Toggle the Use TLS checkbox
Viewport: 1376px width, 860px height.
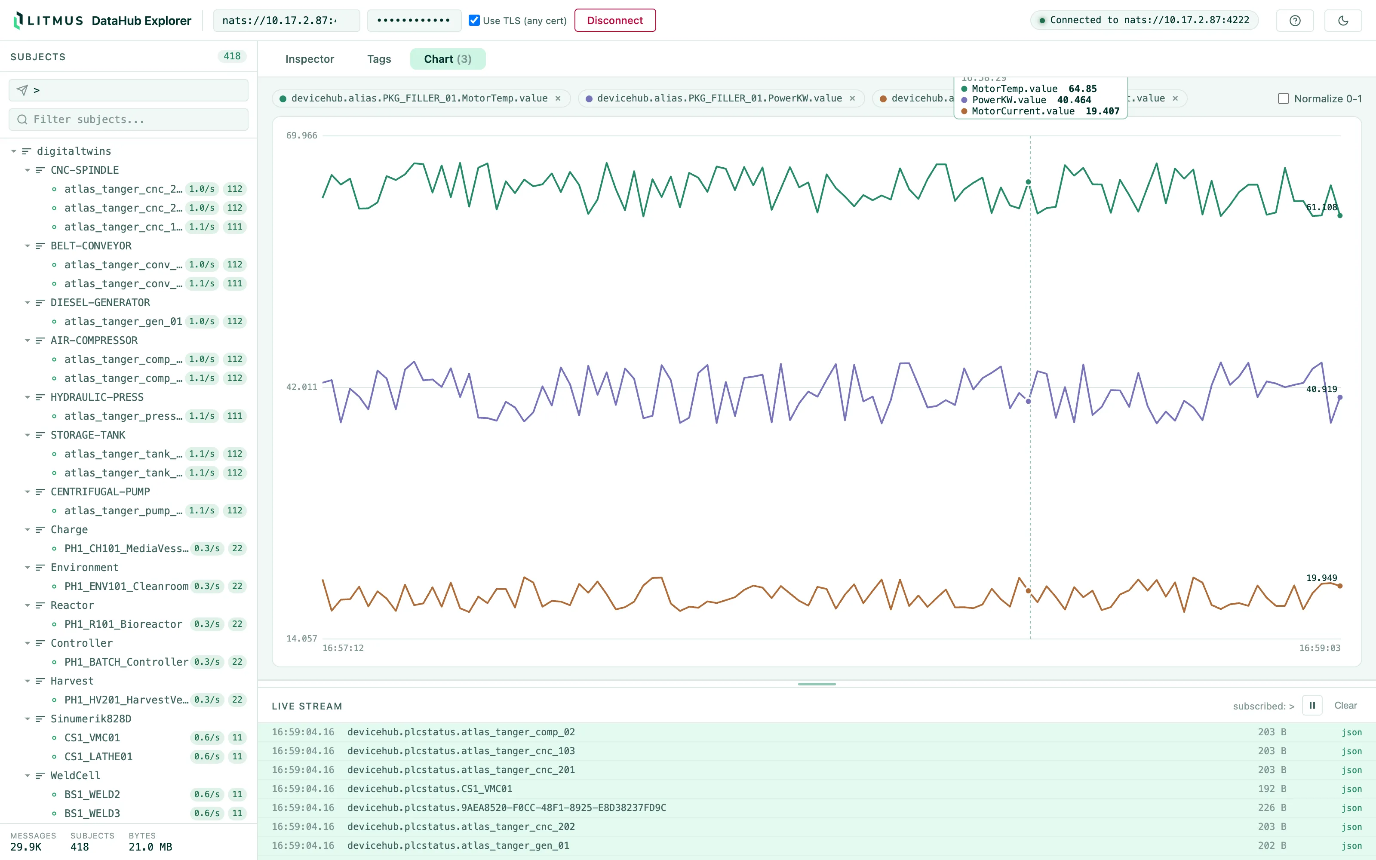[474, 21]
